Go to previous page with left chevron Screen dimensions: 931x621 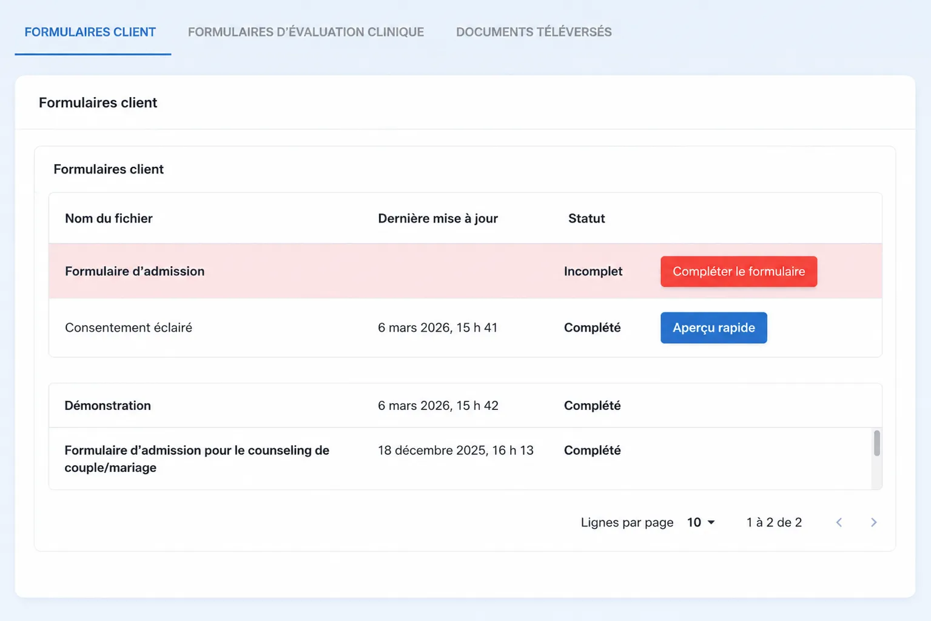point(839,522)
